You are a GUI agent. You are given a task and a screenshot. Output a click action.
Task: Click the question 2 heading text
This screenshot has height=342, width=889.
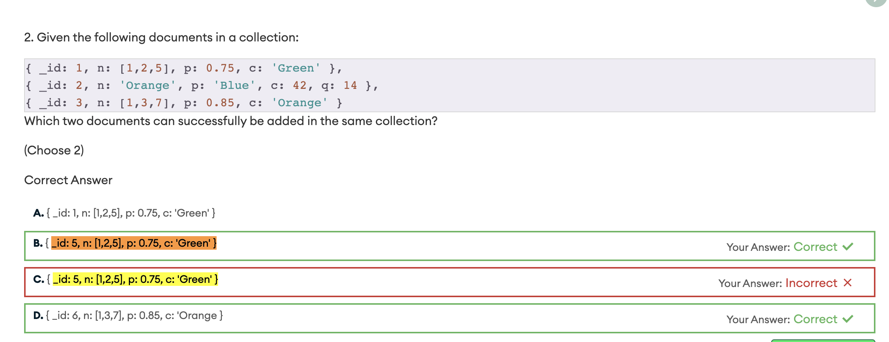[161, 37]
